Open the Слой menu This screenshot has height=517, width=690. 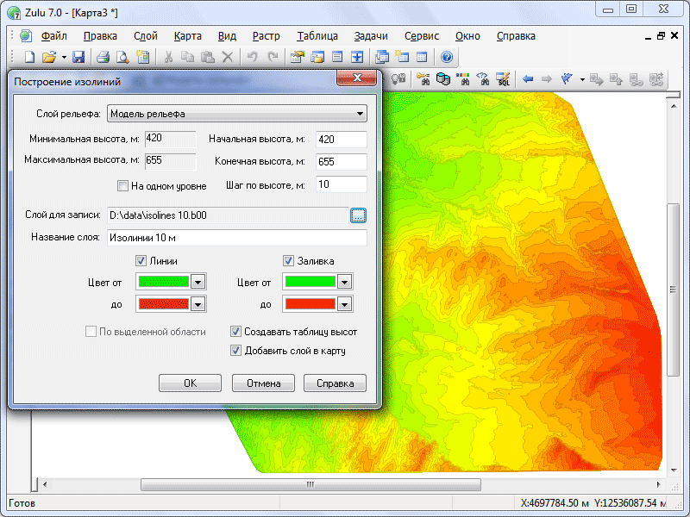[x=145, y=36]
